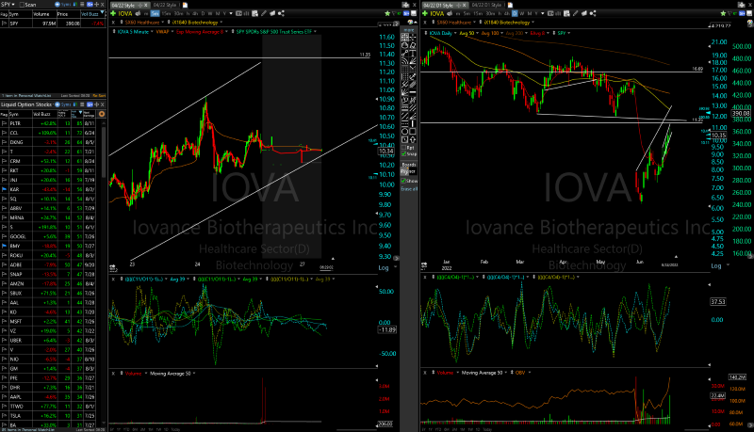
Task: Select the W timeframe in right chart
Action: pos(521,13)
